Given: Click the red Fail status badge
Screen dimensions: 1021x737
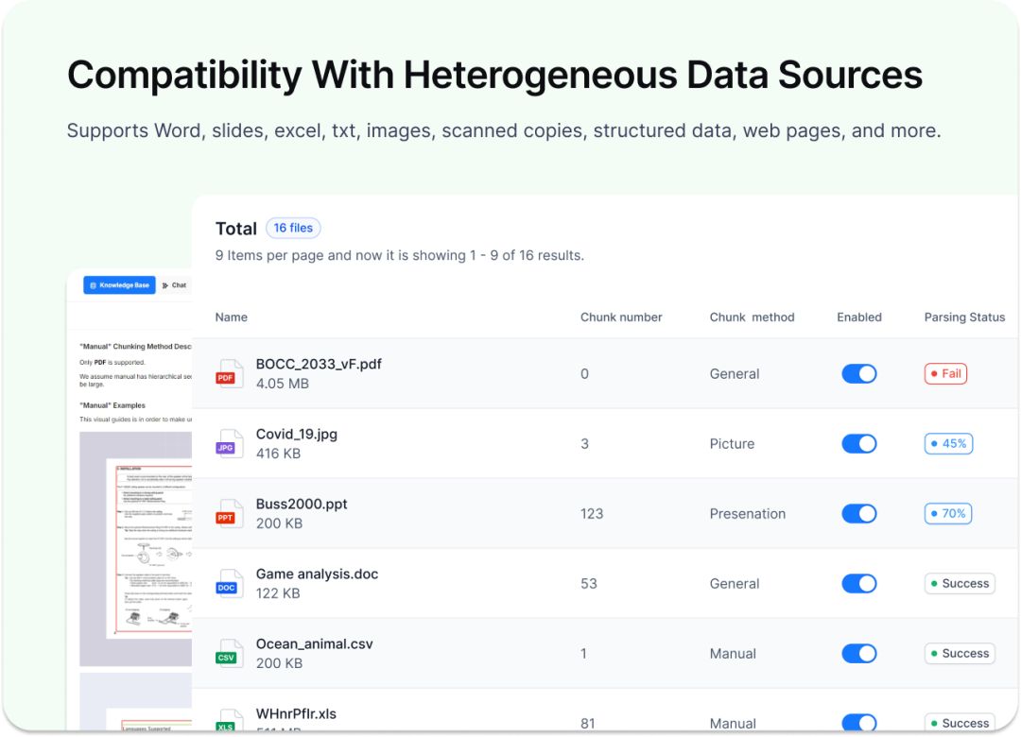Looking at the screenshot, I should (x=945, y=374).
